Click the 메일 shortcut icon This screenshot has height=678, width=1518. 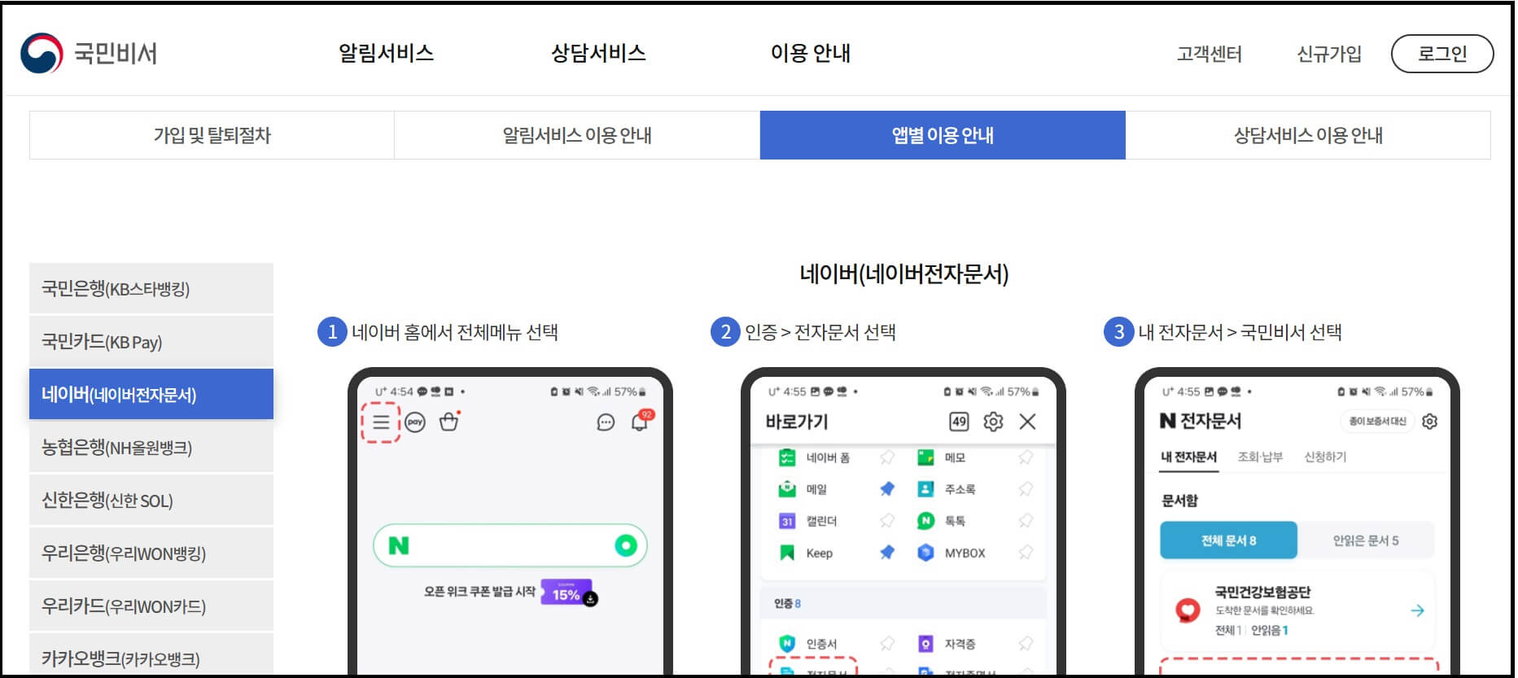(x=787, y=489)
